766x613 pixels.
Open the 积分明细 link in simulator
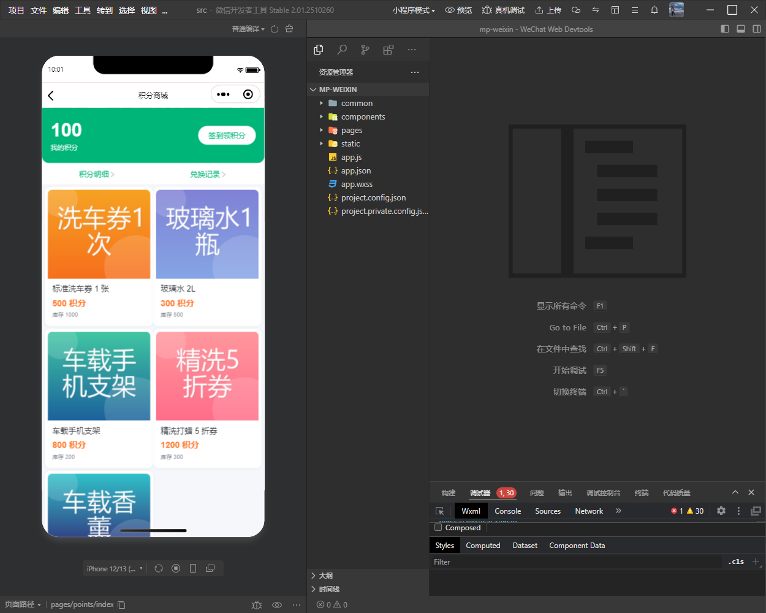[97, 174]
